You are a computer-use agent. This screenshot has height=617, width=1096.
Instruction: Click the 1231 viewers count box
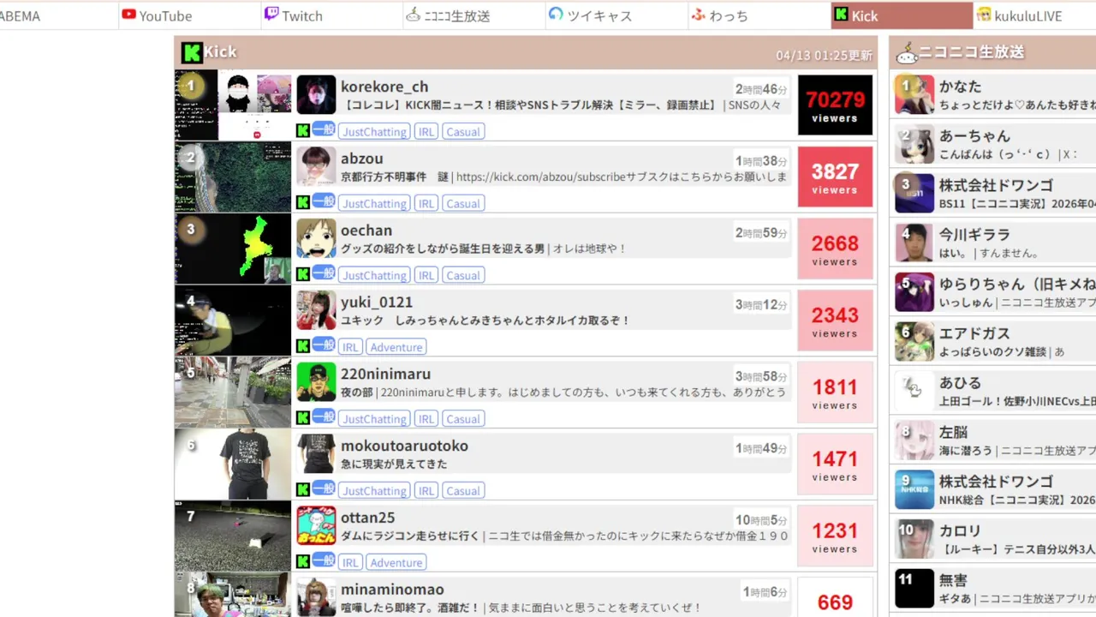[x=835, y=536]
